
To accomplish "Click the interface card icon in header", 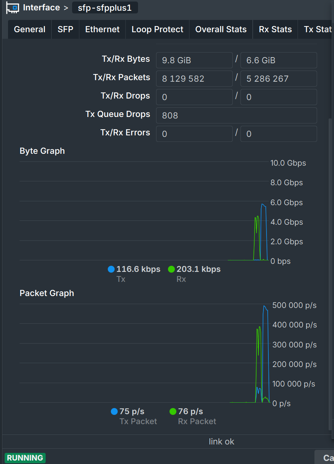I will pyautogui.click(x=13, y=8).
